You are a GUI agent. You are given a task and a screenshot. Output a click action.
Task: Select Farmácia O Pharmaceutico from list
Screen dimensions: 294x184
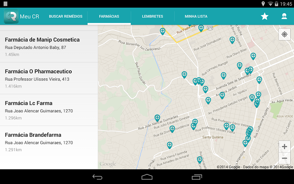click(x=49, y=78)
